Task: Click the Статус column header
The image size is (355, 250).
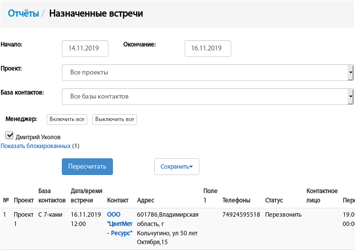Action: coord(274,200)
